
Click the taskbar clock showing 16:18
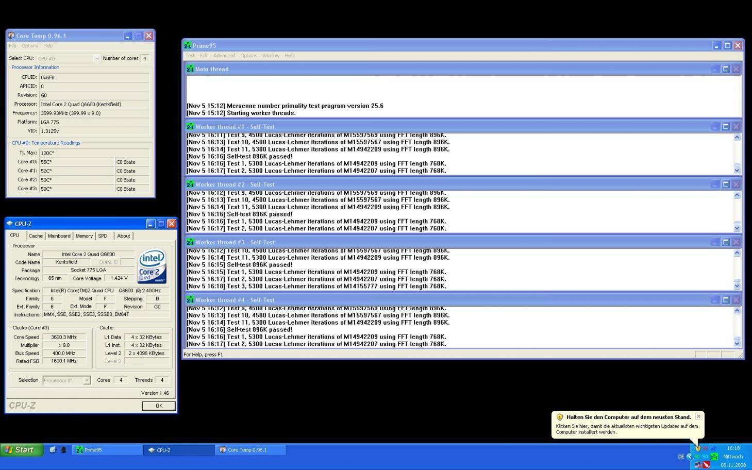point(733,448)
